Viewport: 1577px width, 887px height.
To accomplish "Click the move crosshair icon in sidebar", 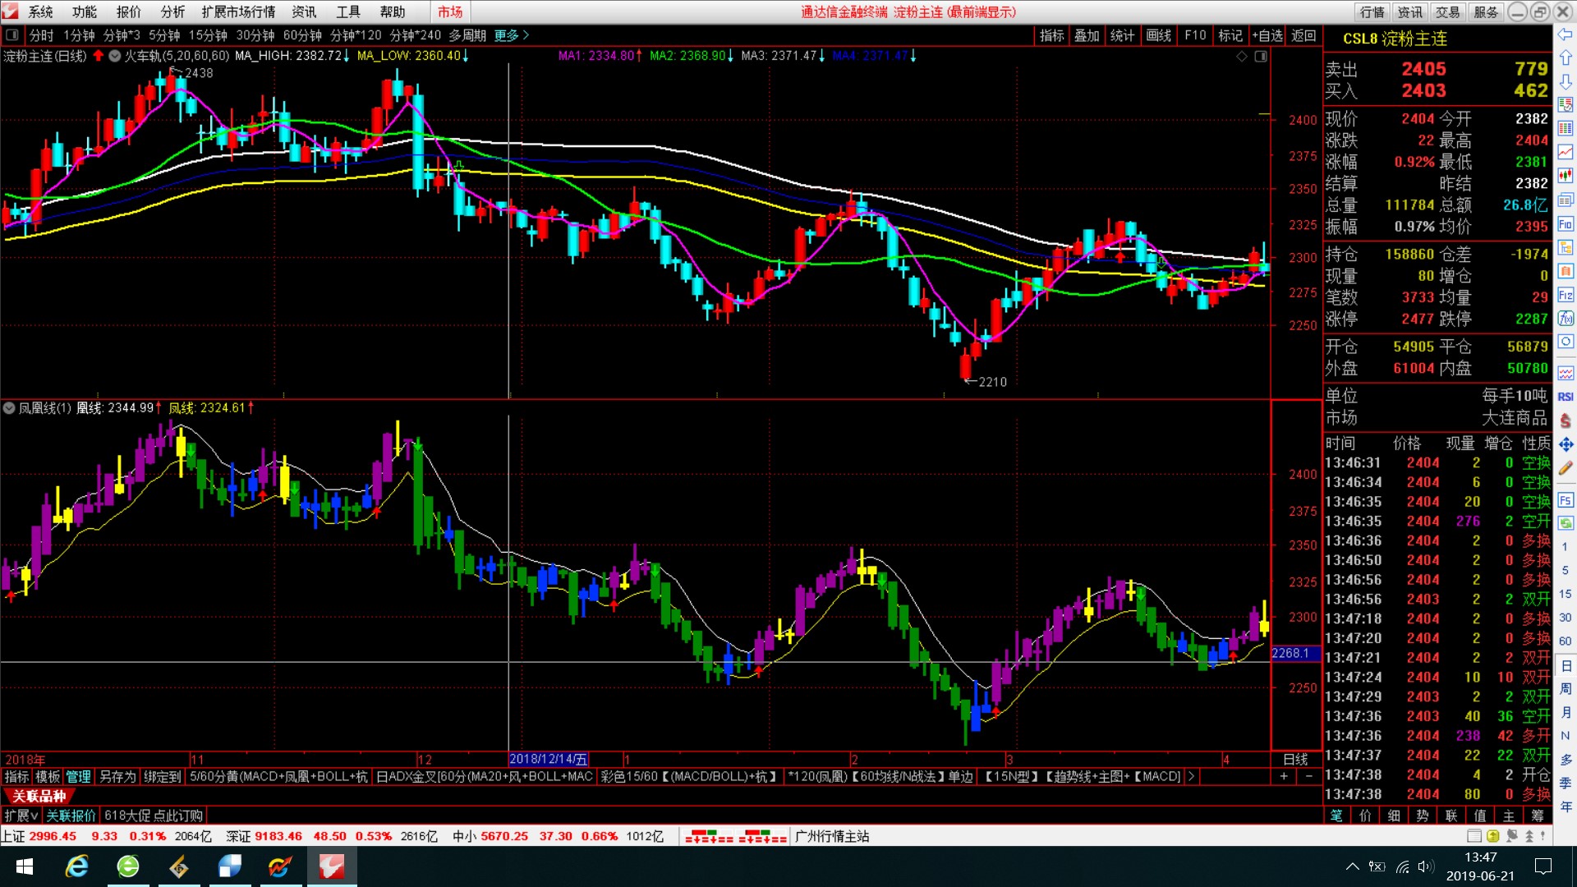I will click(x=1566, y=444).
